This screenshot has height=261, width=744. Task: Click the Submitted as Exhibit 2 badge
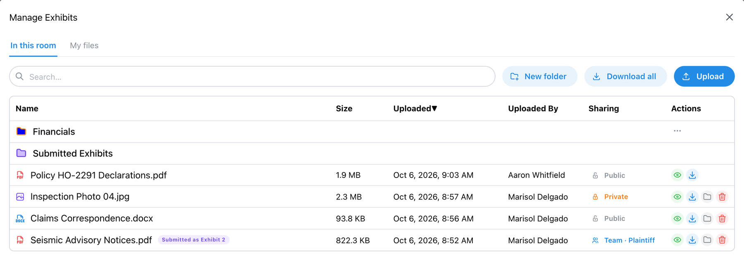coord(193,240)
